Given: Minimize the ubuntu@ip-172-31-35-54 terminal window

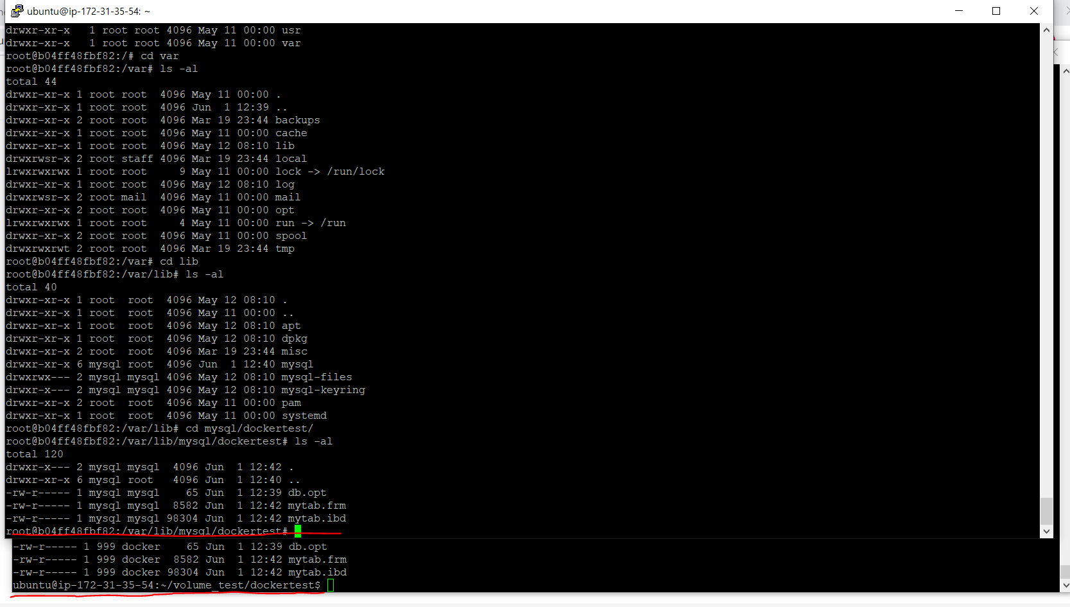Looking at the screenshot, I should coord(959,11).
